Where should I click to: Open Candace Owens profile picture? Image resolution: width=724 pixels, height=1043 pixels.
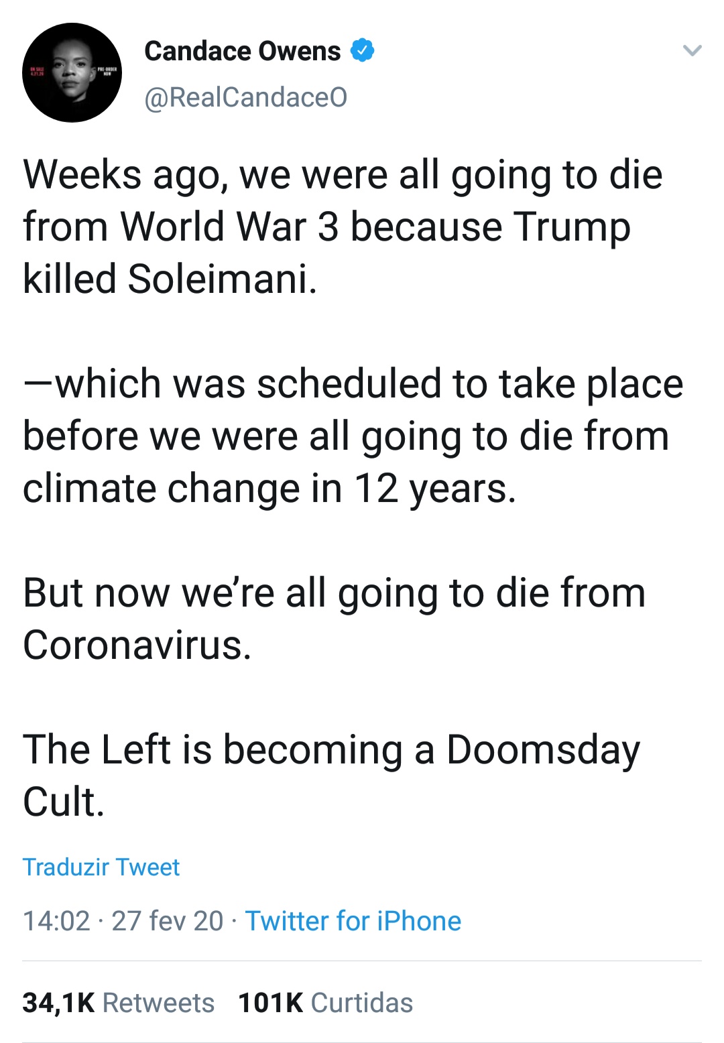(x=72, y=72)
